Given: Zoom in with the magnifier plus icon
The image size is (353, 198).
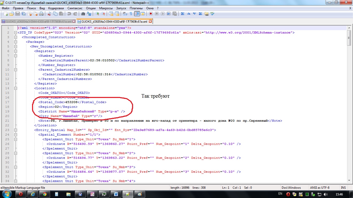Looking at the screenshot, I should coord(97,14).
